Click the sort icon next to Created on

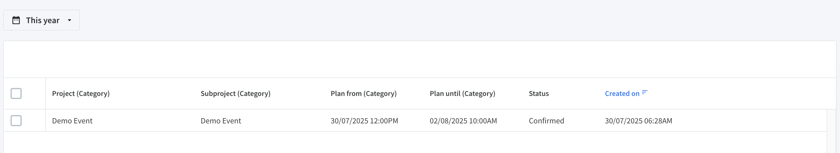(645, 93)
